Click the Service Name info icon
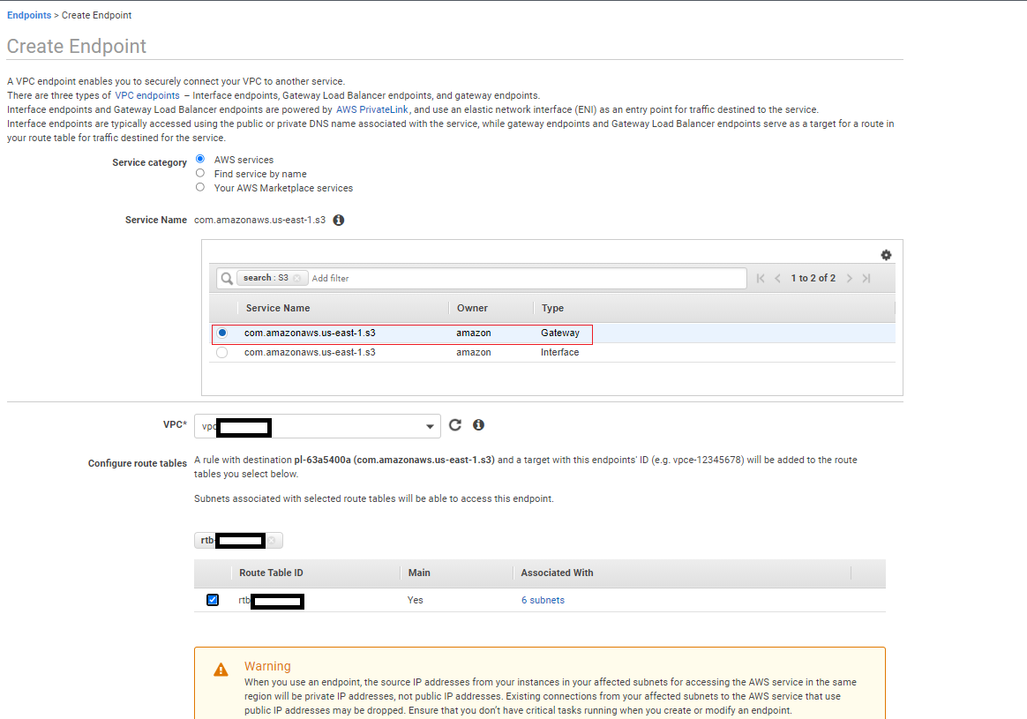The height and width of the screenshot is (719, 1027). pos(339,220)
